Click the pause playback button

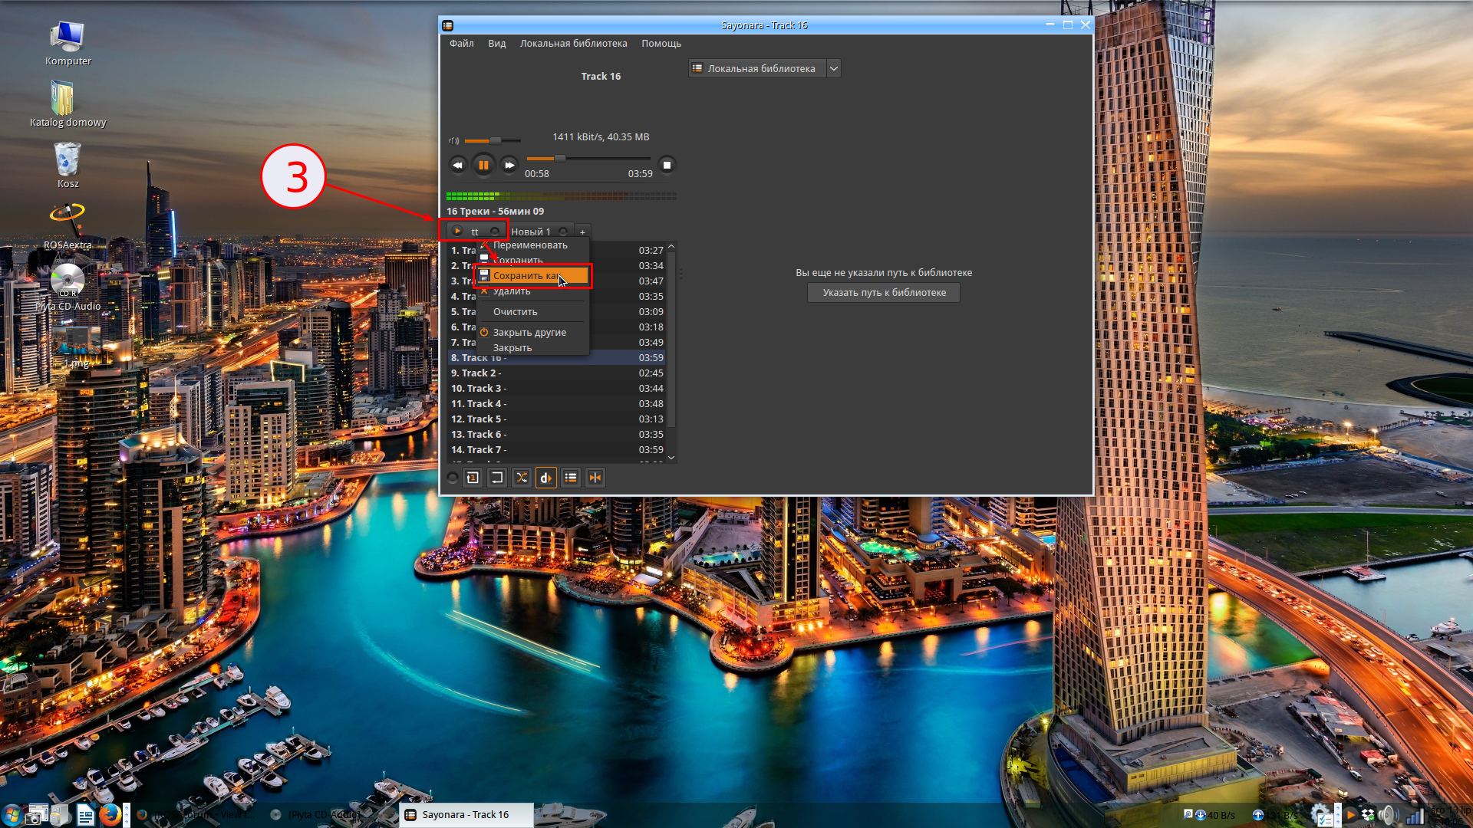(483, 165)
